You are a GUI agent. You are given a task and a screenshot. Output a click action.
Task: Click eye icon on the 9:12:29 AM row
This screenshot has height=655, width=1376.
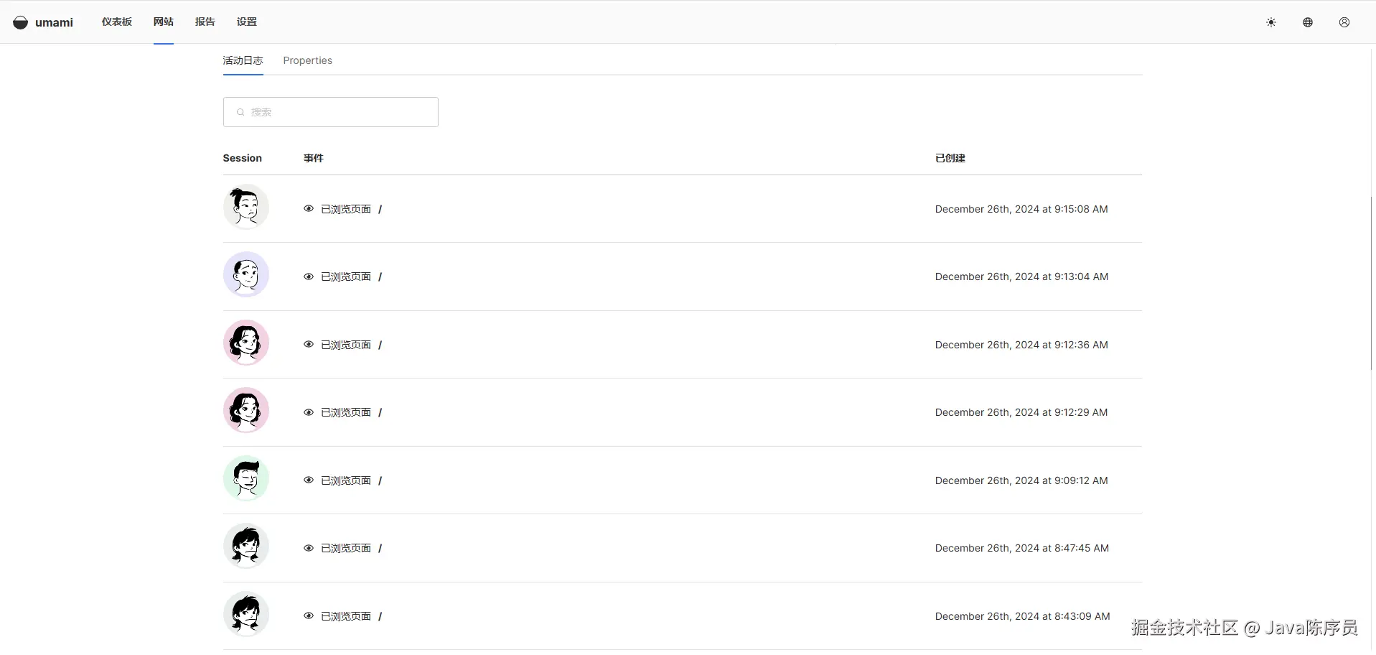point(309,412)
